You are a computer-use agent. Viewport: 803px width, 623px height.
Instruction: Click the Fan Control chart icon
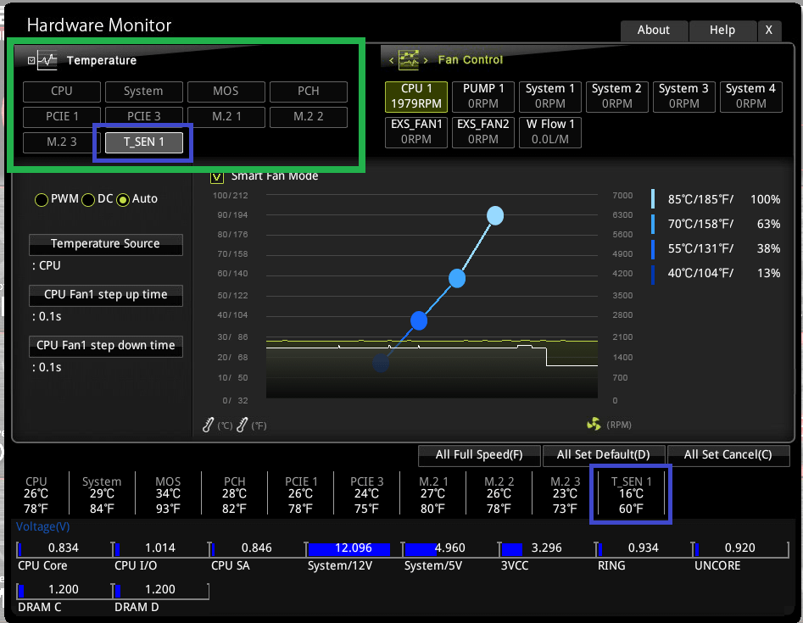coord(409,60)
